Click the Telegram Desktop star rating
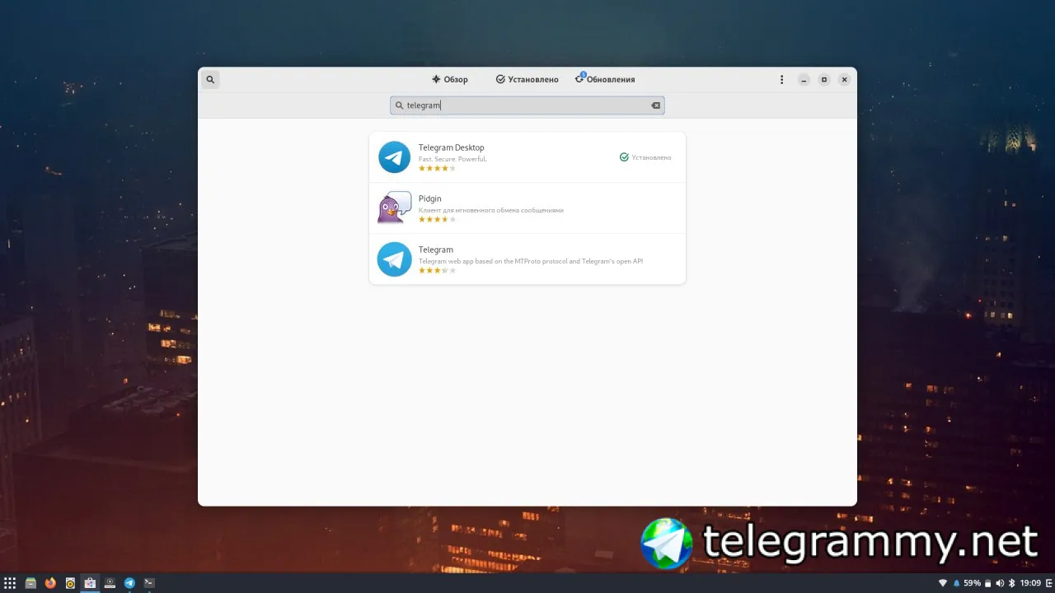 pos(437,168)
